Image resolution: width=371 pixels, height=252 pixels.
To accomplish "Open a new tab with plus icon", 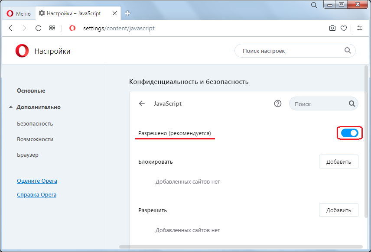I will coord(127,13).
